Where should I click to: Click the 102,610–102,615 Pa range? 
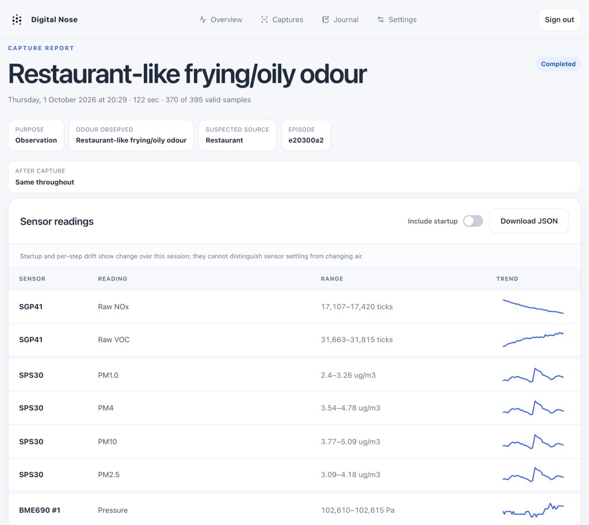tap(358, 510)
